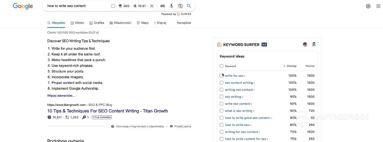Open Google settings gear icon

coord(368,6)
